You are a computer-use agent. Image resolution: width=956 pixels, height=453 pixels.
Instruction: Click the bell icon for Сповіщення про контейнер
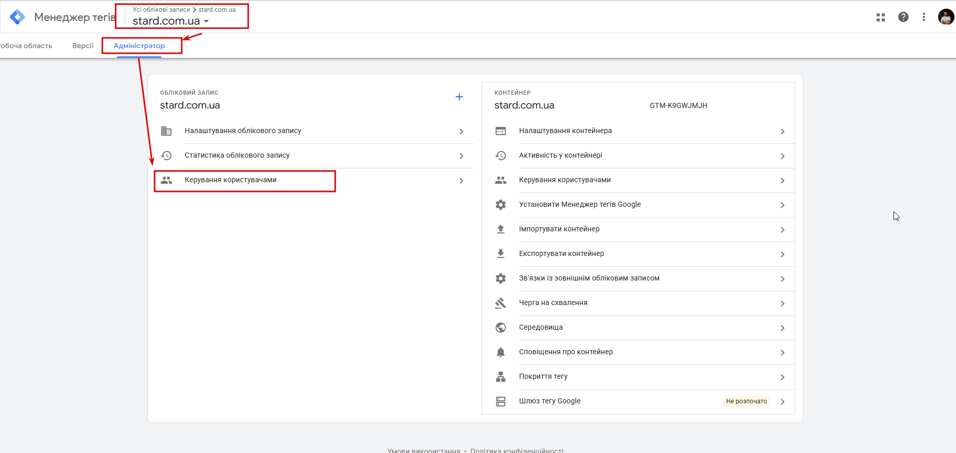pyautogui.click(x=501, y=352)
